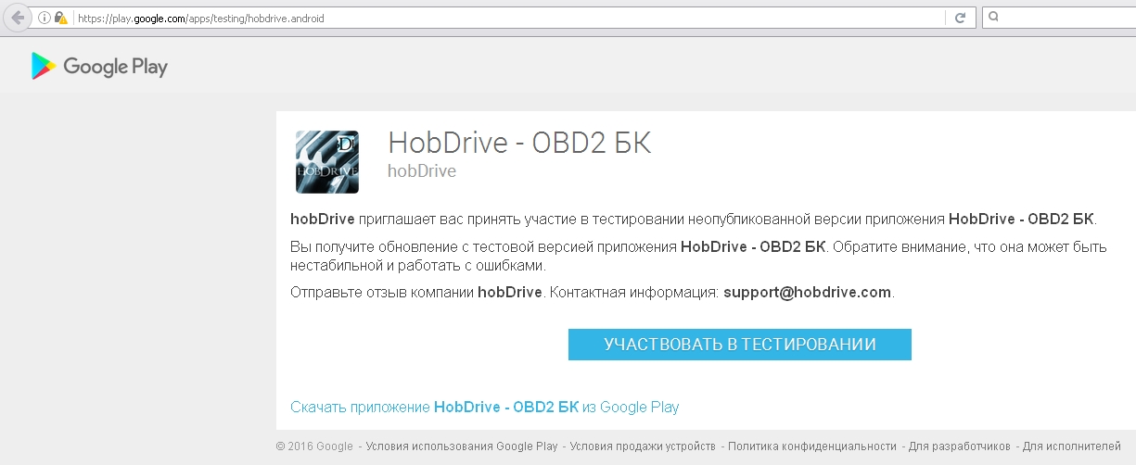Focus the browser search field
The height and width of the screenshot is (465, 1136).
click(x=1059, y=17)
